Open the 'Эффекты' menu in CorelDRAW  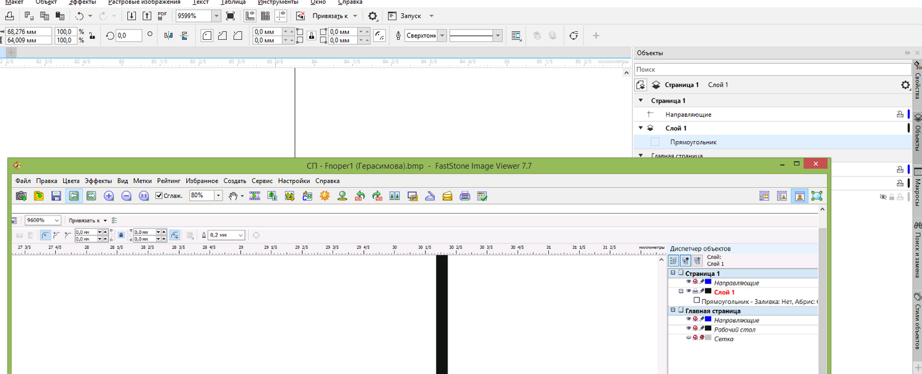click(82, 2)
